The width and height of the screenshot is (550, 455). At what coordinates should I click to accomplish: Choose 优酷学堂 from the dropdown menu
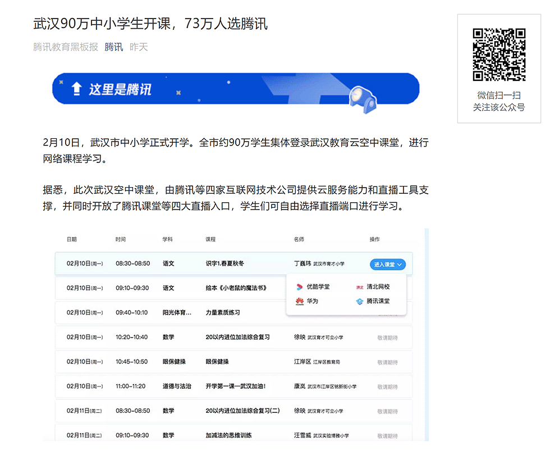(313, 287)
